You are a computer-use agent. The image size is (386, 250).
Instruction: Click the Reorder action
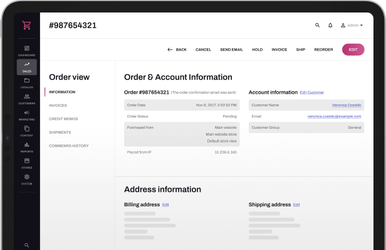pos(323,49)
